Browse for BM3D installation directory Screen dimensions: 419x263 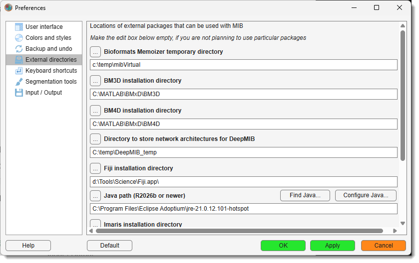tap(95, 81)
